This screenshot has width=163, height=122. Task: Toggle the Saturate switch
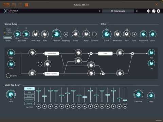coord(94,34)
